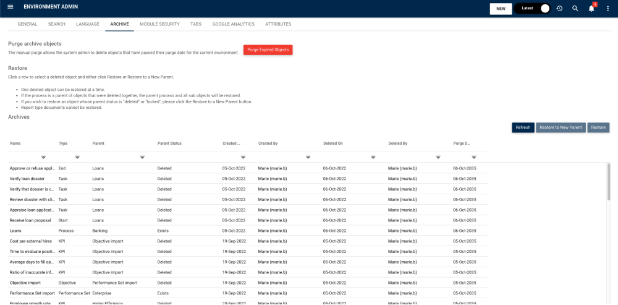Open notifications bell
The width and height of the screenshot is (618, 305).
coord(591,8)
